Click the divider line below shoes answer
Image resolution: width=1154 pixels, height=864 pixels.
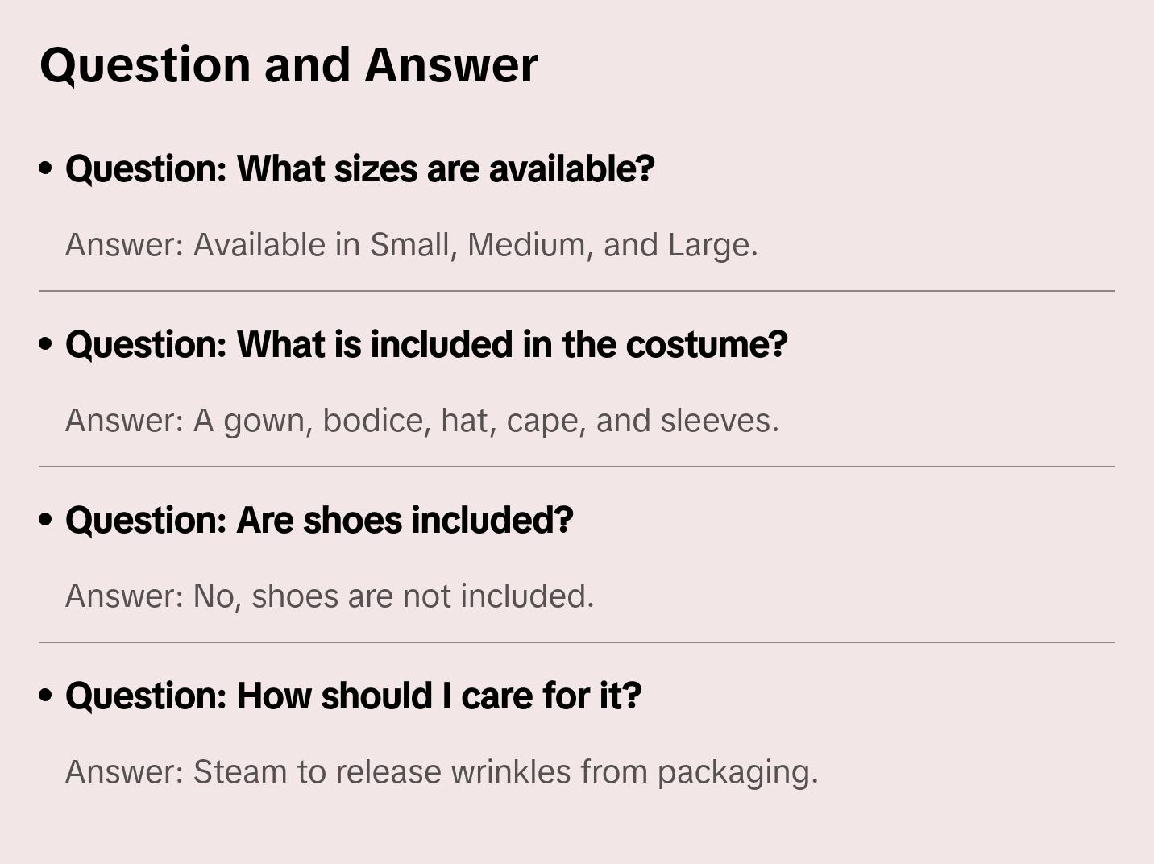click(x=576, y=642)
